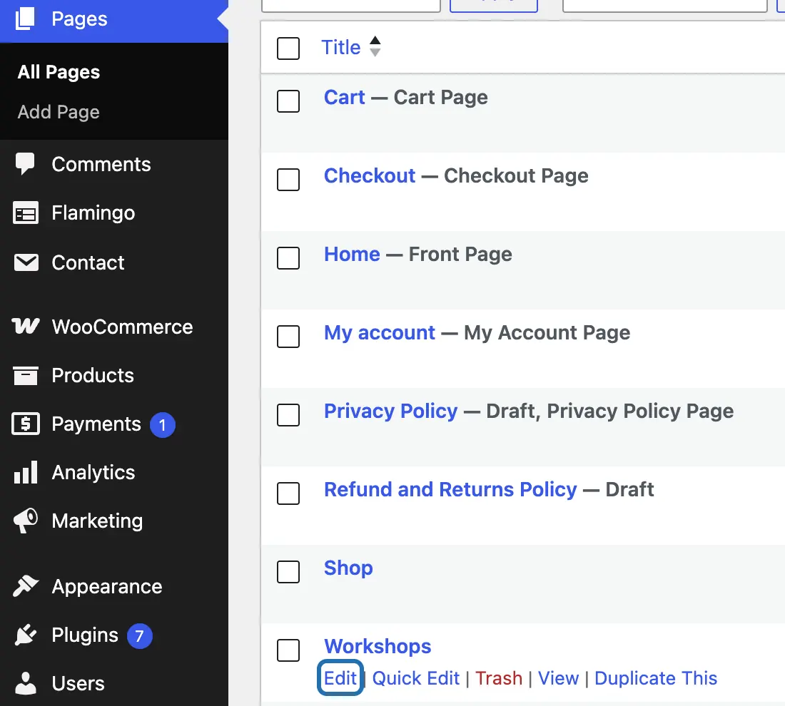Open the Privacy Policy page link
The height and width of the screenshot is (706, 785).
click(390, 411)
